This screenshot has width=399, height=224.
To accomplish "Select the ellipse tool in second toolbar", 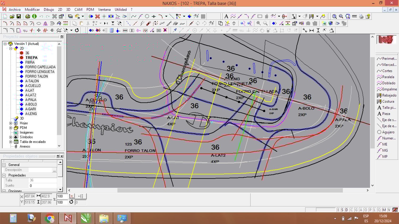I will click(x=39, y=23).
